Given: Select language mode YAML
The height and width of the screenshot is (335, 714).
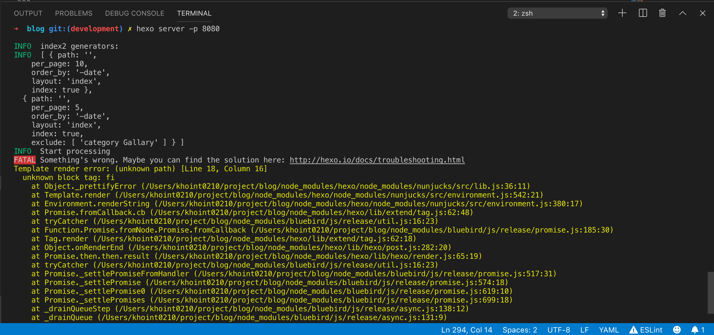Looking at the screenshot, I should [609, 330].
